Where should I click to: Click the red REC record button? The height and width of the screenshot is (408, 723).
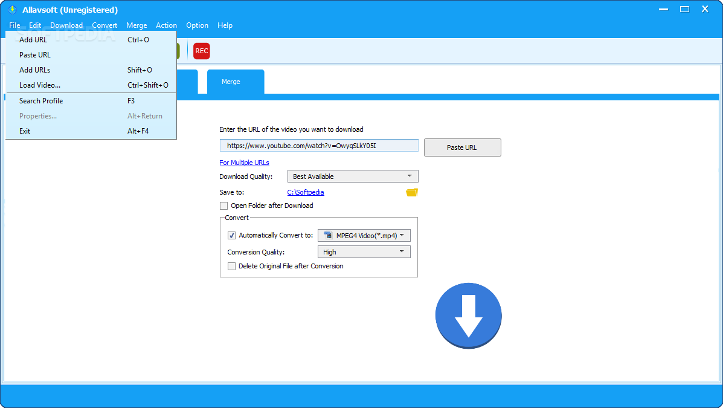coord(202,51)
